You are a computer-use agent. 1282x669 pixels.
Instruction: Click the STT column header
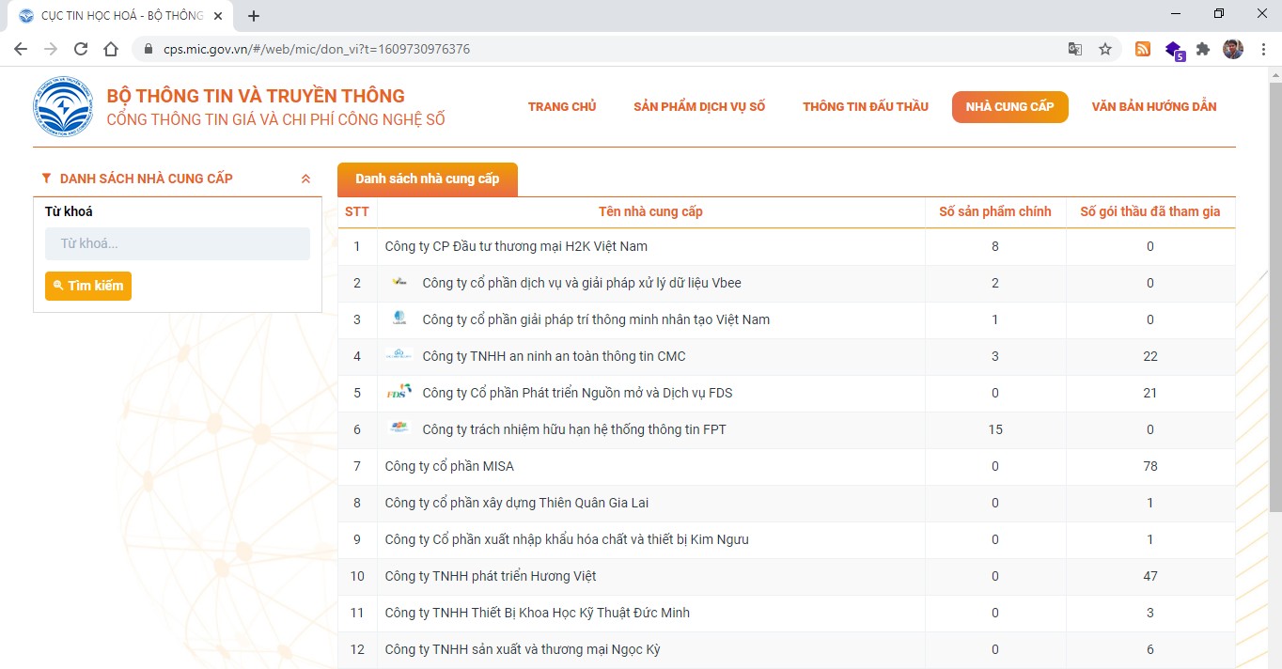357,211
